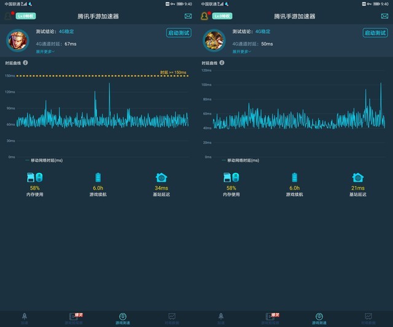Click 34ms base station delay value
This screenshot has height=327, width=393.
point(161,188)
